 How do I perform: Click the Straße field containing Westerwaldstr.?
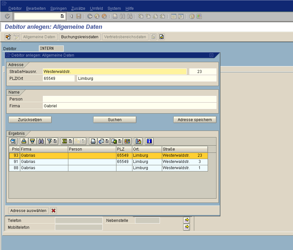tap(114, 72)
